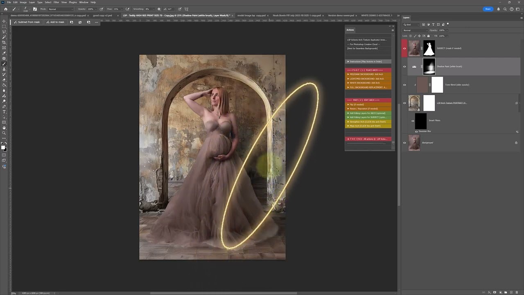Image resolution: width=524 pixels, height=295 pixels.
Task: Hide the Tone Blend layer
Action: 404,85
